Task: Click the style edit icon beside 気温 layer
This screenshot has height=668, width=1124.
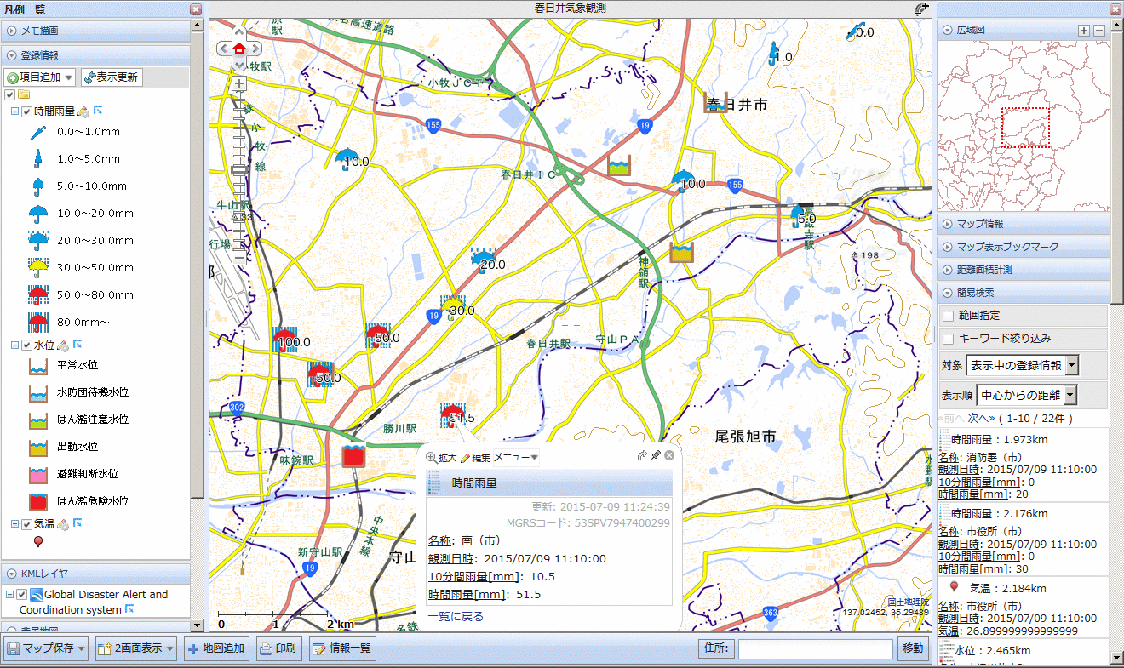Action: point(62,524)
